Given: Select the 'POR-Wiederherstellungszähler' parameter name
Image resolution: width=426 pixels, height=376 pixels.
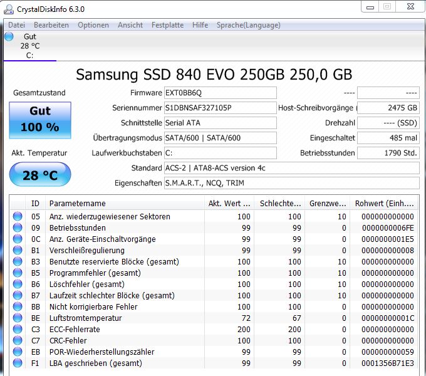Looking at the screenshot, I should click(x=102, y=352).
